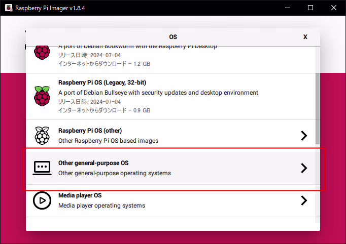Select the red raspberry icon for Legacy 32-bit
The width and height of the screenshot is (346, 244).
point(42,96)
